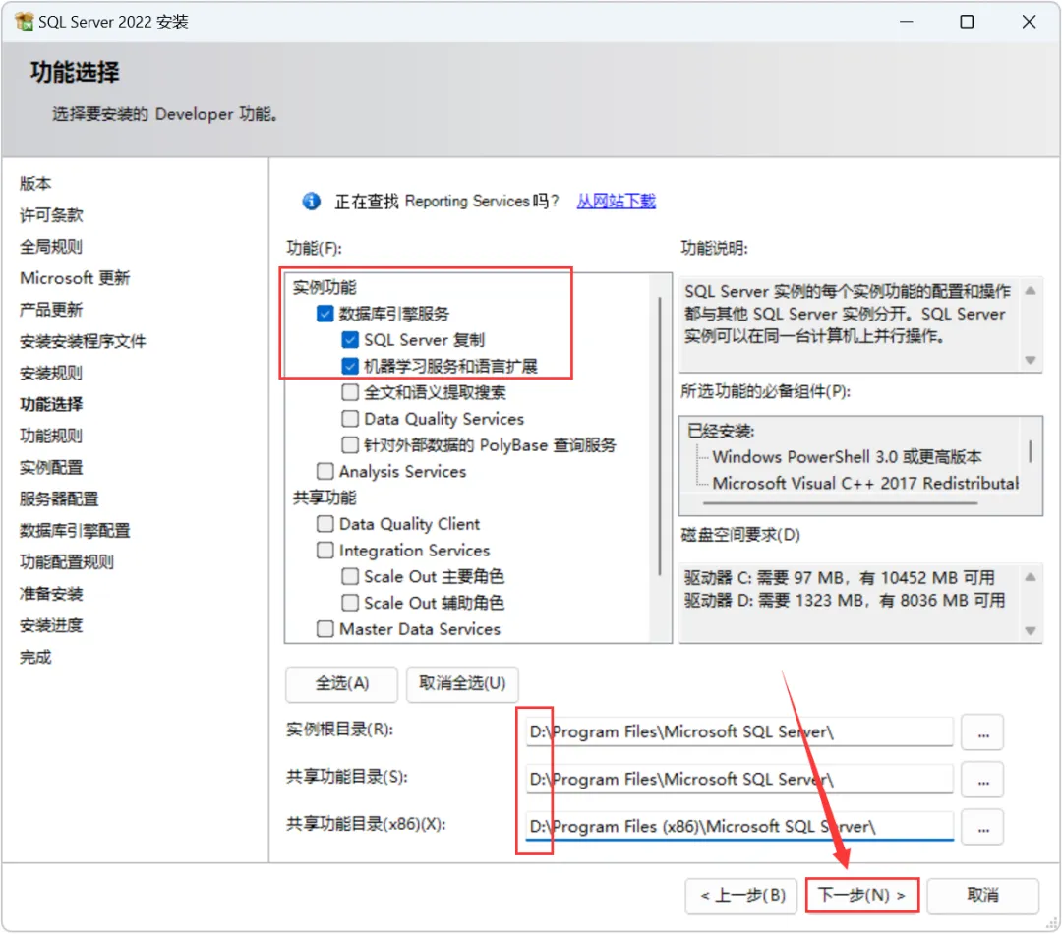Select 产品更新 step in sidebar
This screenshot has height=935, width=1062.
51,310
